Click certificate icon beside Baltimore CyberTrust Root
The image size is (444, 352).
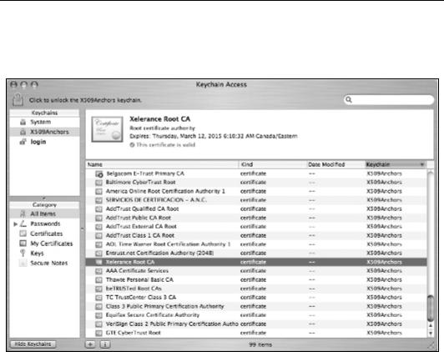pos(98,183)
